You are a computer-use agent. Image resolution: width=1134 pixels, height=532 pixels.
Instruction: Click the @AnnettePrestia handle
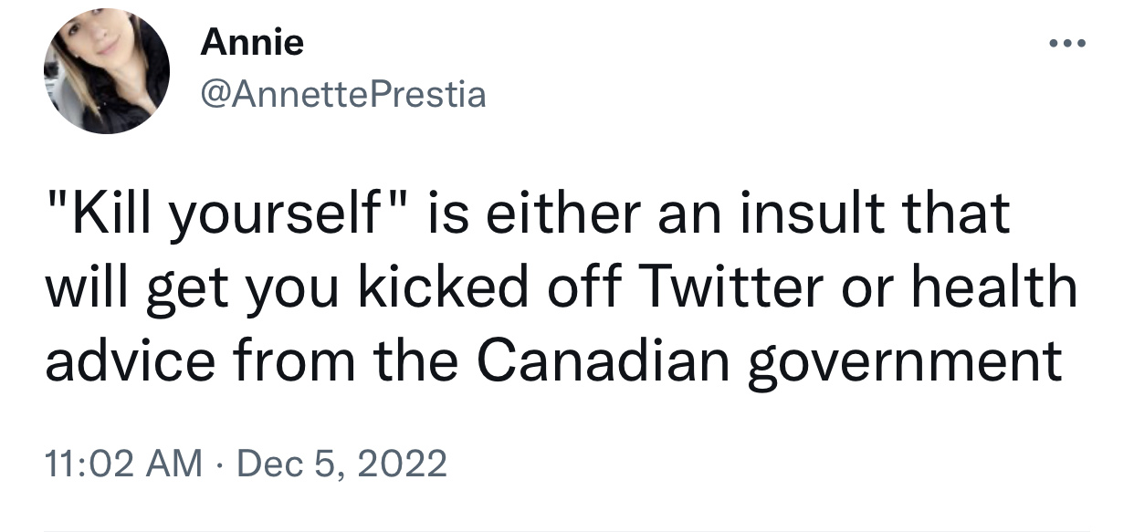342,93
